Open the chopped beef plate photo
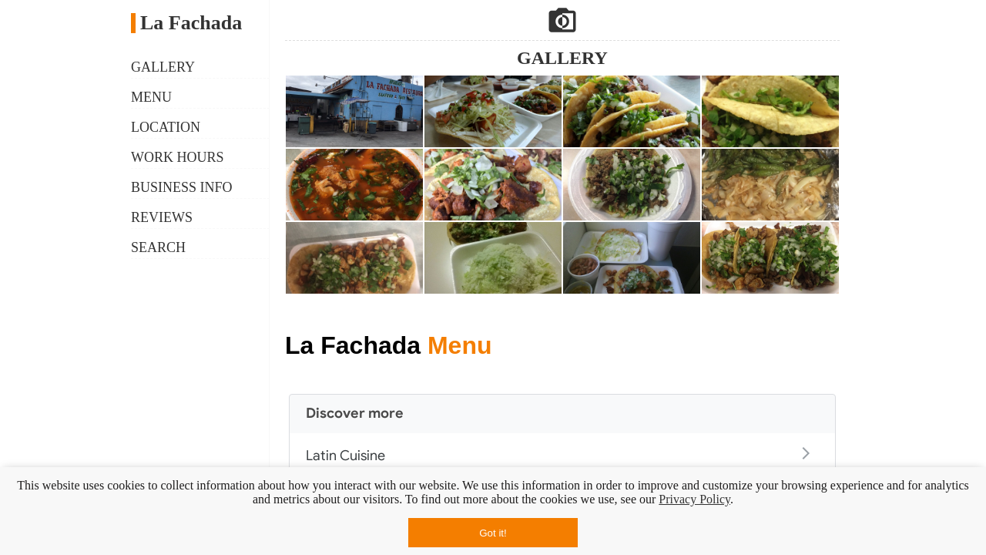 pyautogui.click(x=632, y=185)
